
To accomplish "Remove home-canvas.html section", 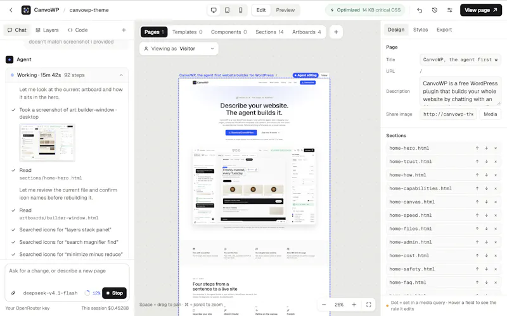I will (x=496, y=202).
